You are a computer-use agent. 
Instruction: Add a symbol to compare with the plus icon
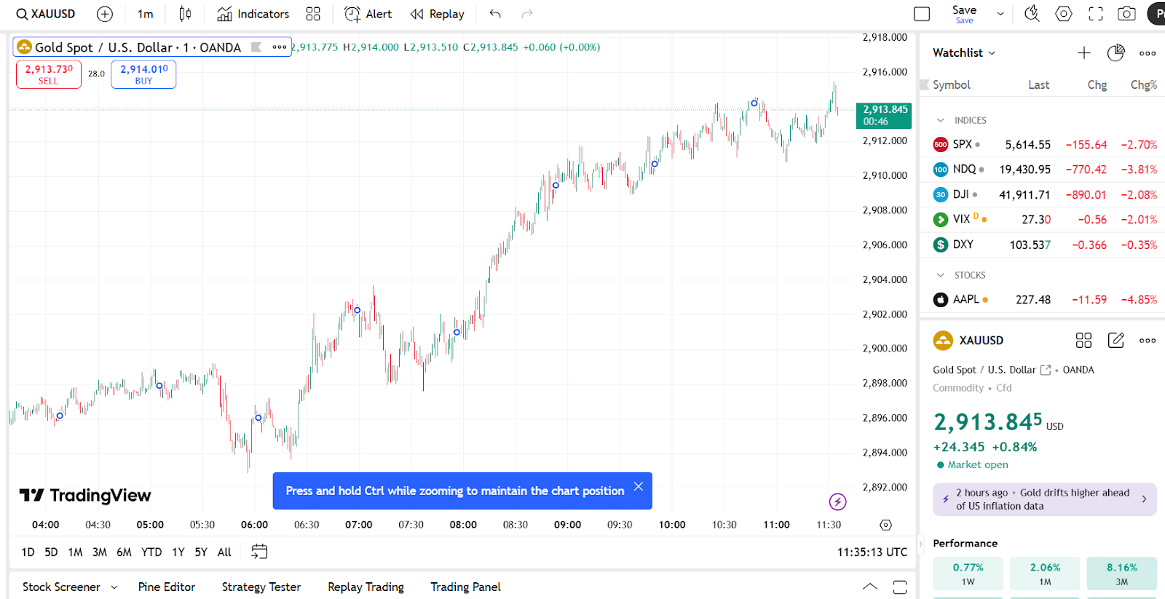105,14
